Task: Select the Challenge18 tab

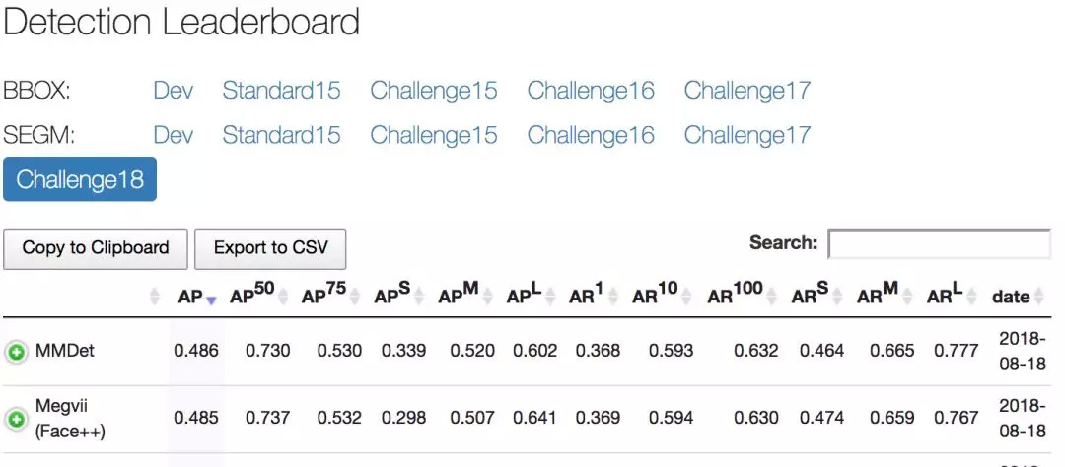Action: pyautogui.click(x=80, y=179)
